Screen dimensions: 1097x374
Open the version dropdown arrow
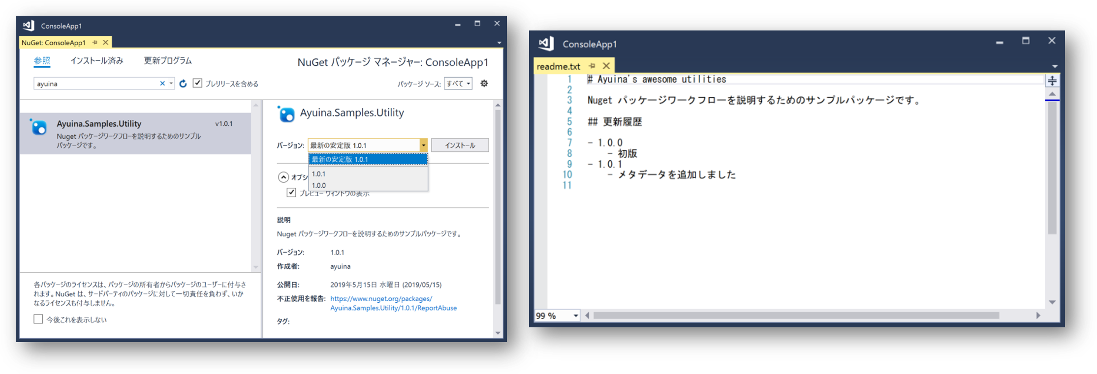tap(423, 145)
